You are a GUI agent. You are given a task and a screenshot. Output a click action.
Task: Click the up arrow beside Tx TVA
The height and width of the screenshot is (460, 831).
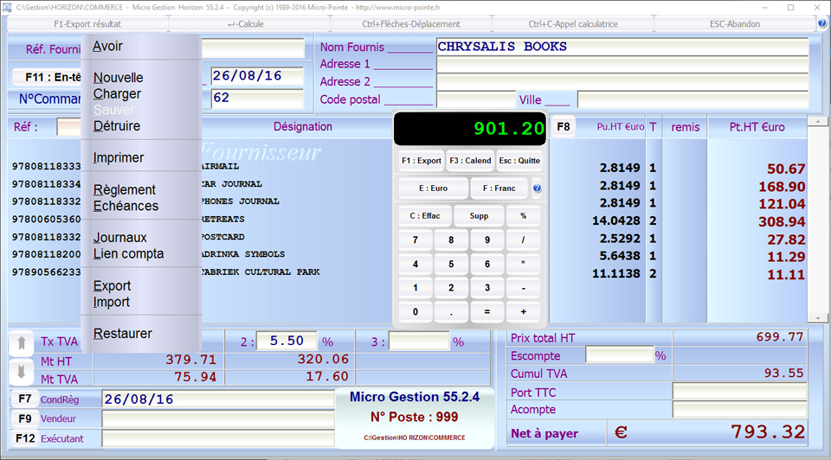[x=21, y=343]
